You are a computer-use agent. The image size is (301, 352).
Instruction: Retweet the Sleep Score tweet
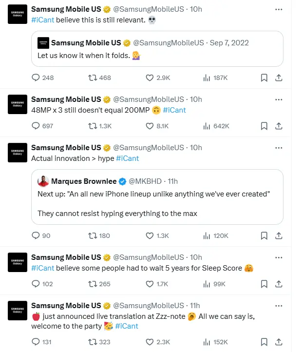point(92,284)
